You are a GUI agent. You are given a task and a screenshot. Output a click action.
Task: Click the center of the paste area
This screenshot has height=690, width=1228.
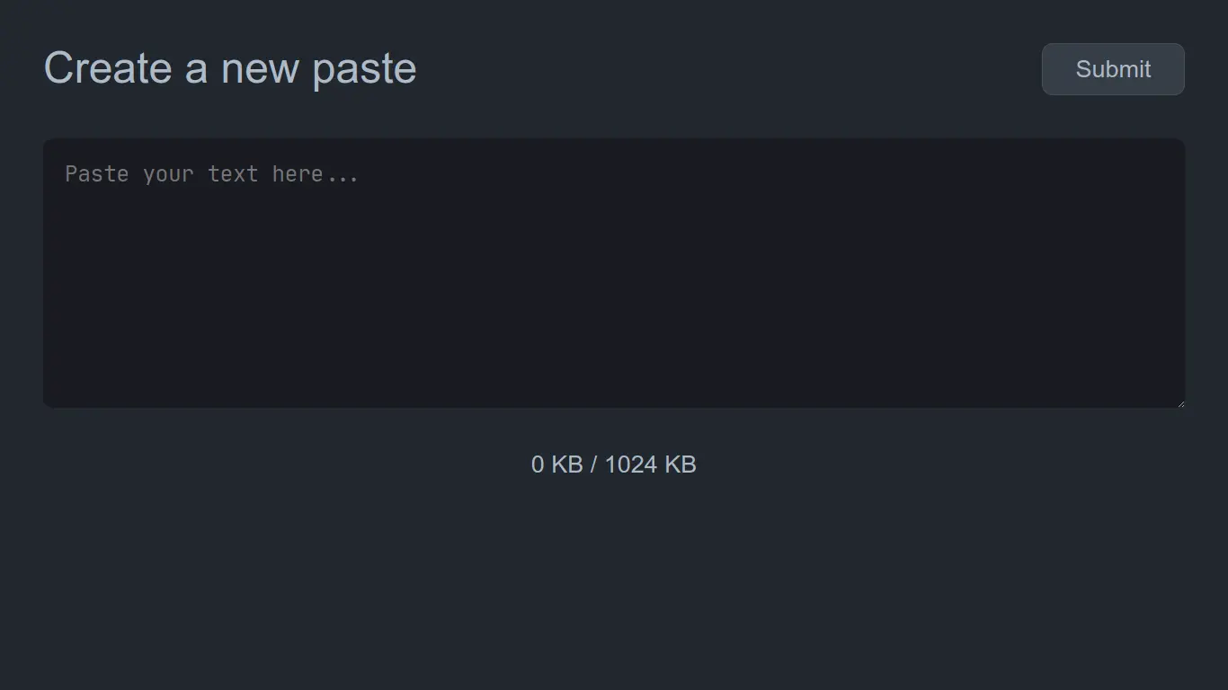click(614, 272)
